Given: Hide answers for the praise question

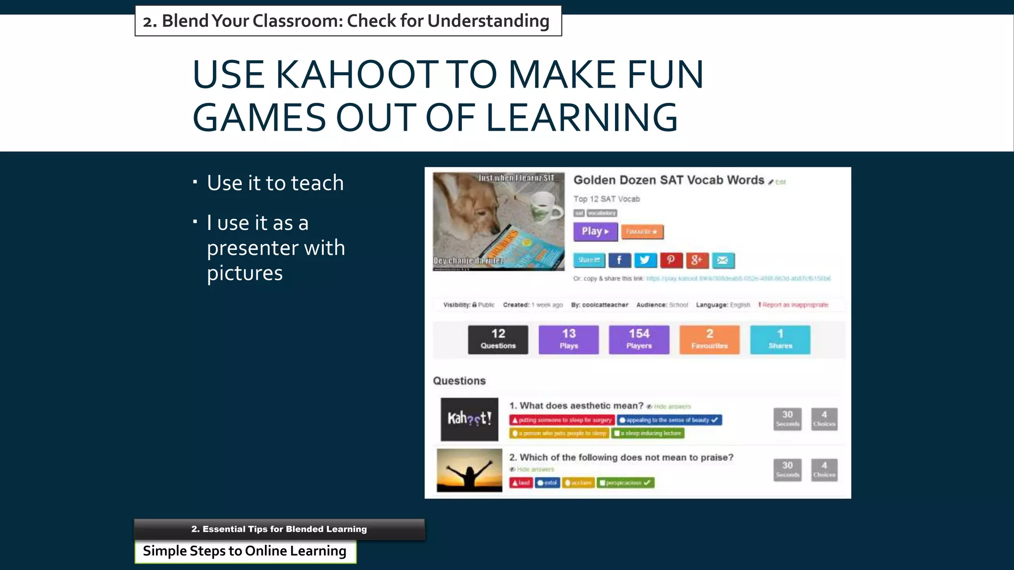Looking at the screenshot, I should (532, 470).
